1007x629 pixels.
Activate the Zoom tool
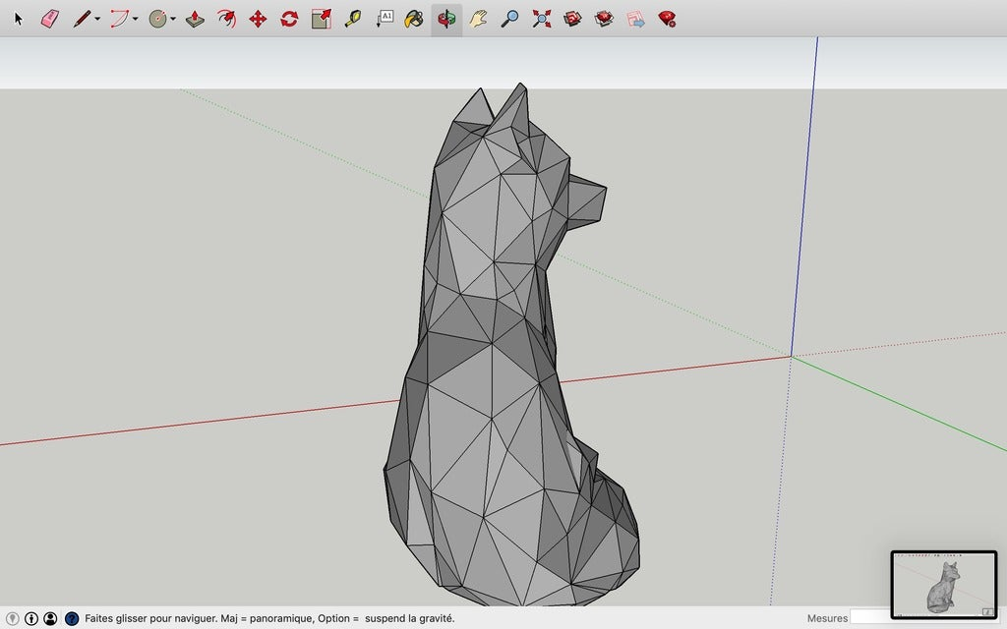click(x=509, y=18)
